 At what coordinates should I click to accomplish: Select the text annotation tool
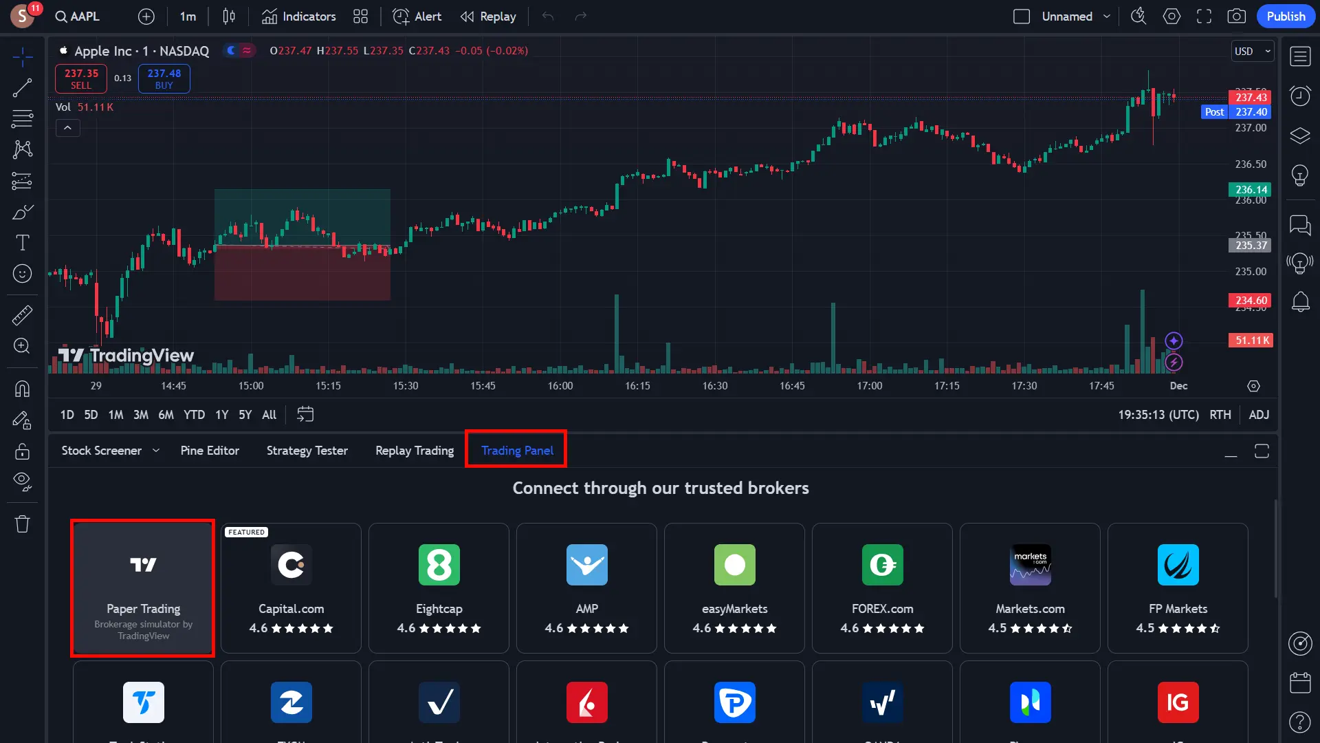pos(22,243)
